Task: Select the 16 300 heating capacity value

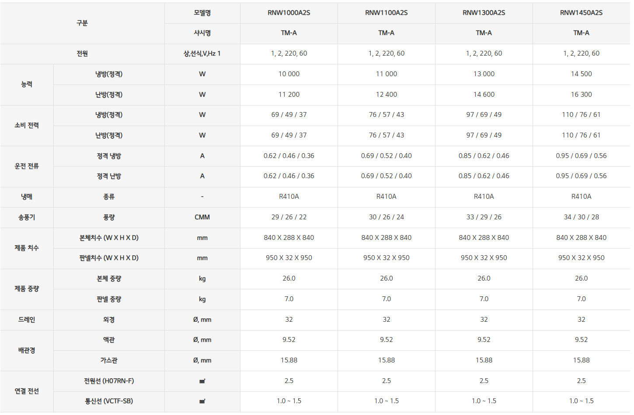Action: pyautogui.click(x=581, y=95)
